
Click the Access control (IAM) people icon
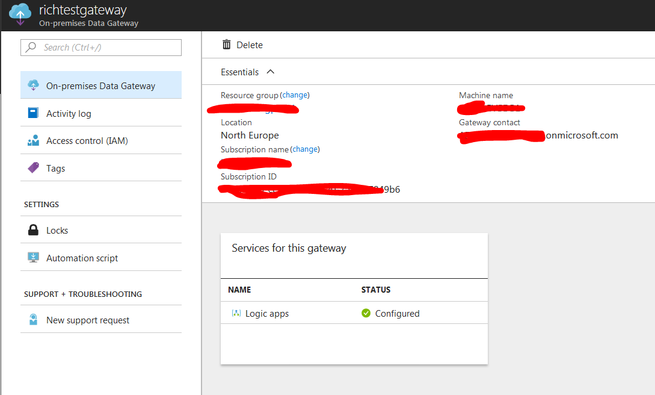pos(34,140)
